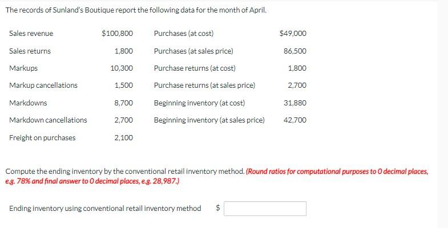
Task: Click the Sales revenue label
Action: 31,34
